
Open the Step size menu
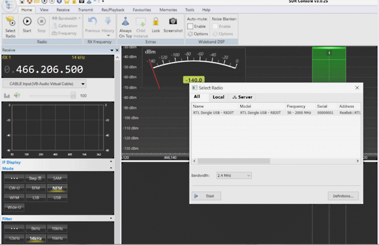[35, 178]
